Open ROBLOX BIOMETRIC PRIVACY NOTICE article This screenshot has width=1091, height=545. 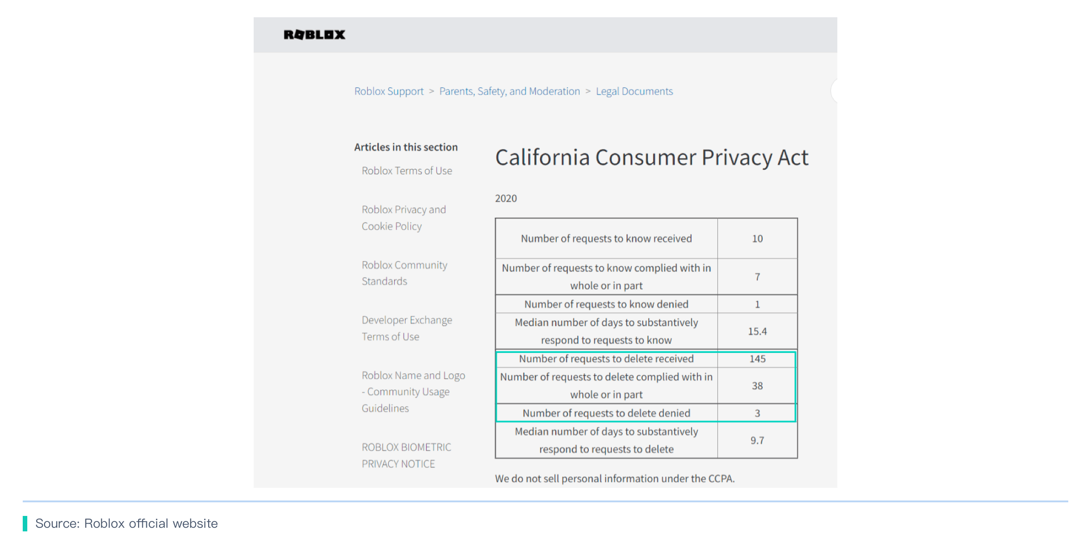(x=406, y=455)
